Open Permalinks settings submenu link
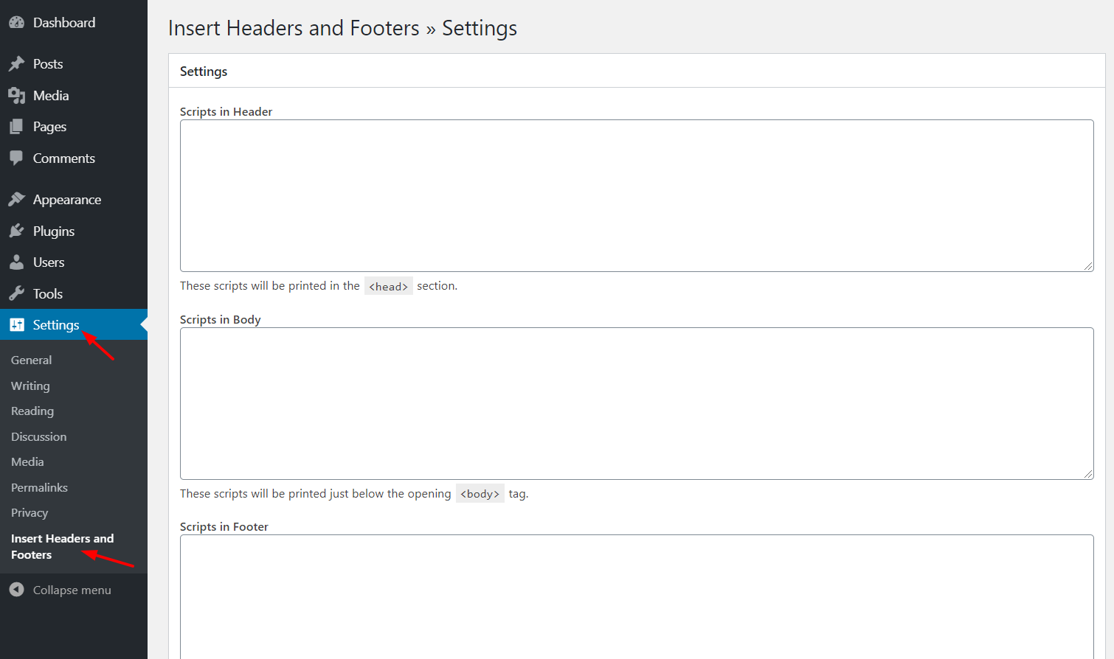Screen dimensions: 1114x659 tap(39, 488)
